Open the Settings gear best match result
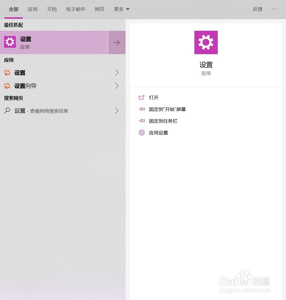 click(54, 42)
